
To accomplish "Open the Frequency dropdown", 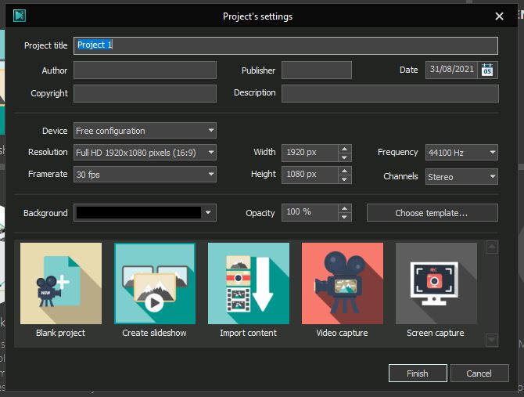I will (492, 153).
